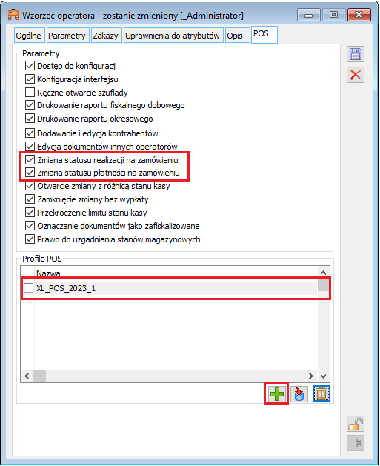Toggle Zamknięcie zmiany bez wypłaty
Screen dimensions: 380x466
tap(30, 199)
